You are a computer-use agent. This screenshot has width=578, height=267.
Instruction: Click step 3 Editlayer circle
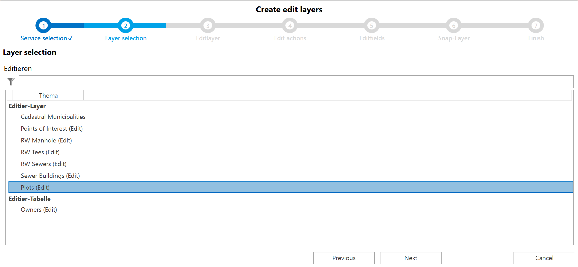(208, 25)
